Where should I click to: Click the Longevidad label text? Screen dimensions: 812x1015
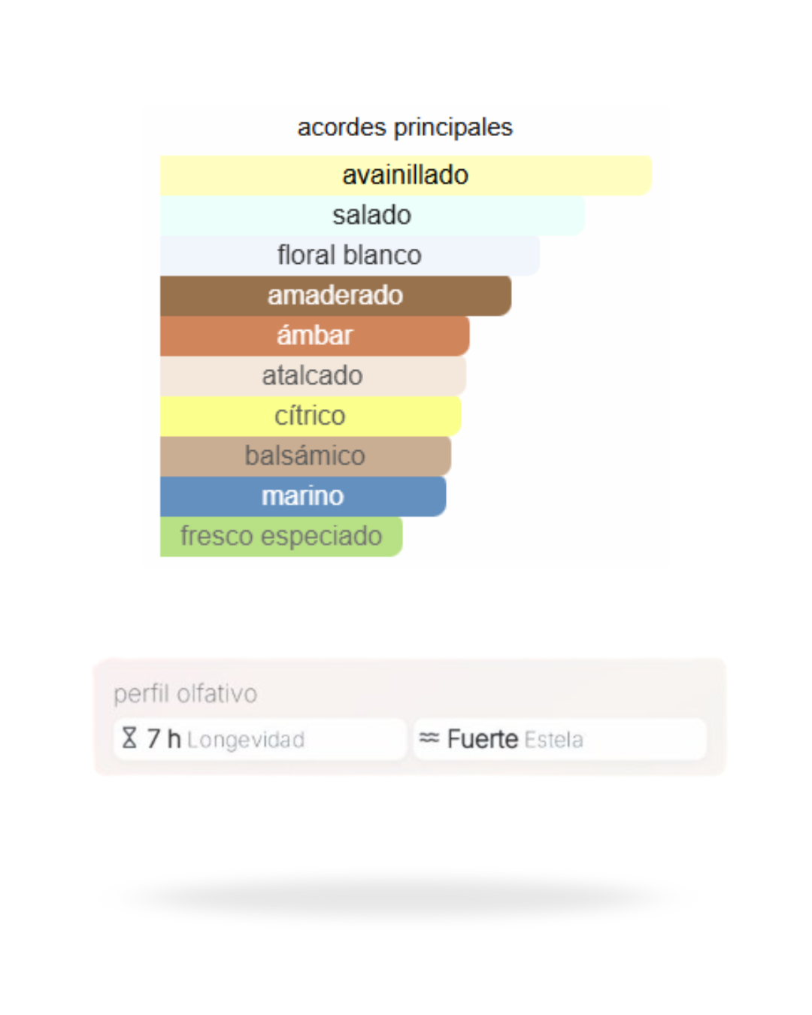click(246, 740)
